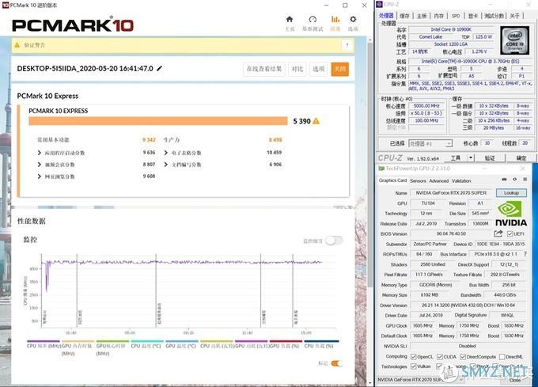Click the Bus Interface question mark in GPU-Z
538x387 pixels.
tap(525, 254)
